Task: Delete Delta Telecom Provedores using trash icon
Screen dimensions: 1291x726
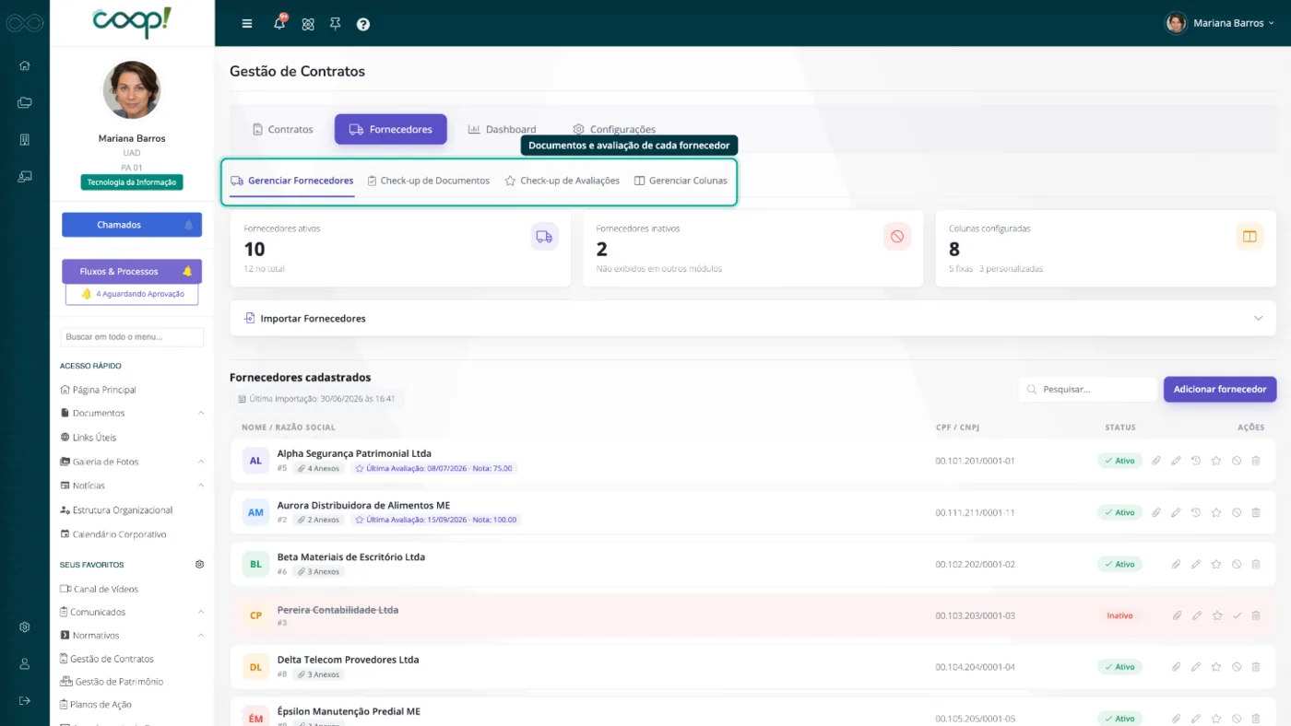Action: pos(1256,667)
